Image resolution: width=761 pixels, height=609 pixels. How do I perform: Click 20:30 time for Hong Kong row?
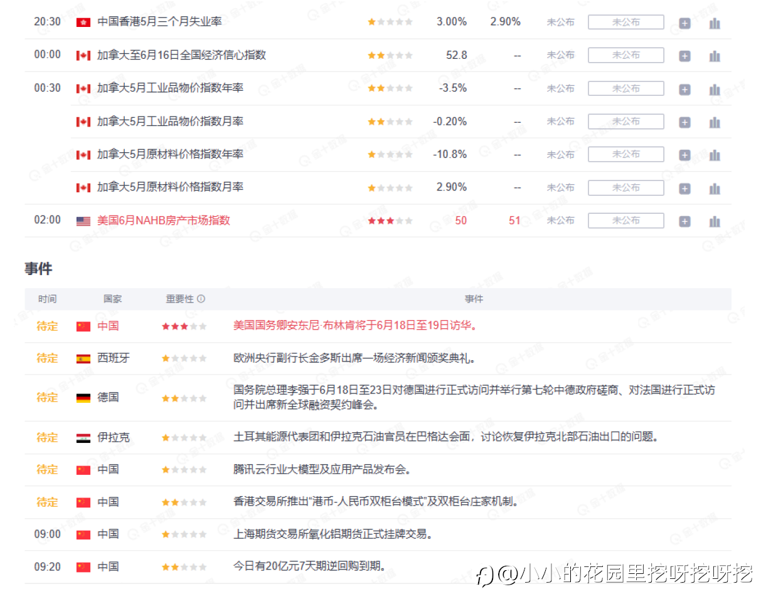pos(48,22)
